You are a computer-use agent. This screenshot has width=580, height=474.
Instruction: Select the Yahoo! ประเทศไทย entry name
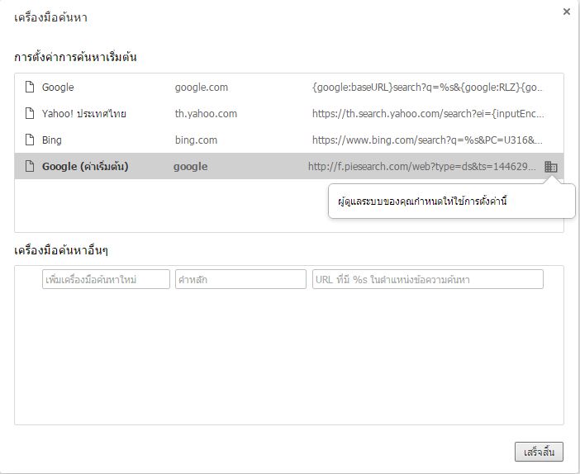[84, 113]
